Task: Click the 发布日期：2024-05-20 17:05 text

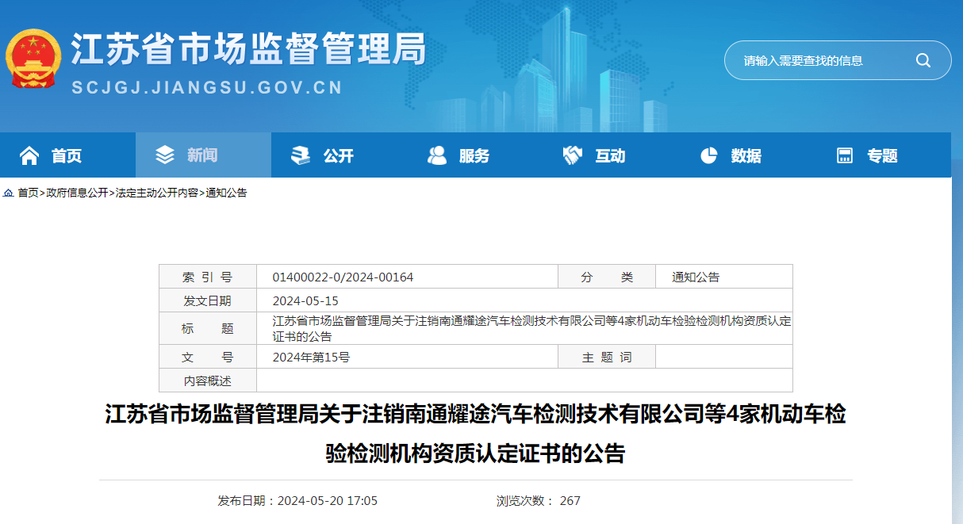Action: pos(297,500)
